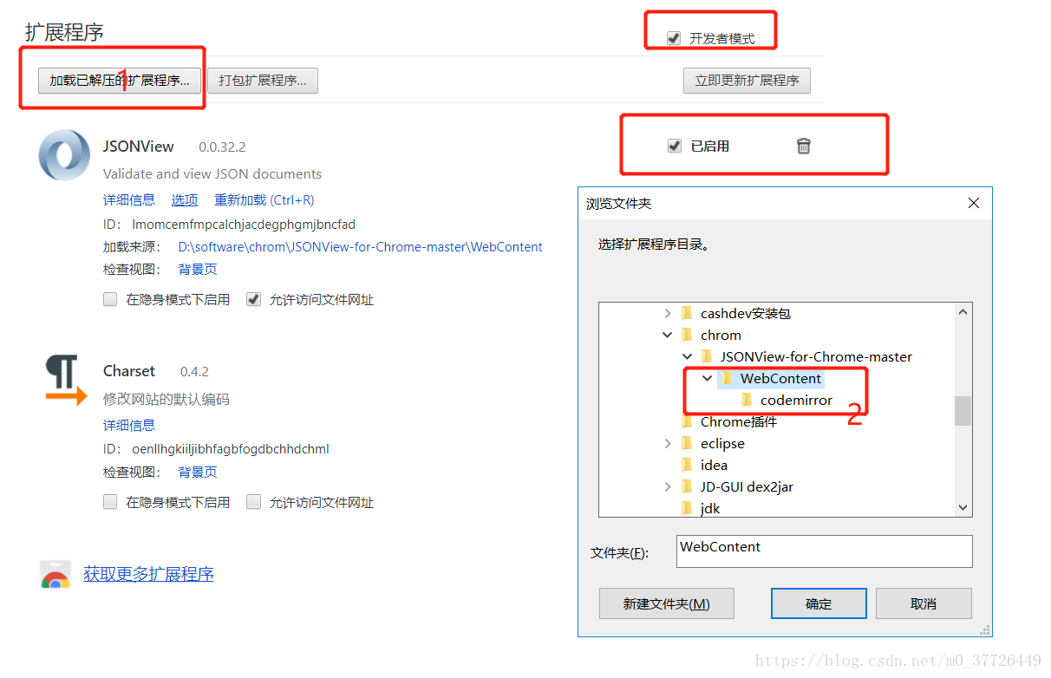Click the JSONView extension logo icon

click(64, 155)
